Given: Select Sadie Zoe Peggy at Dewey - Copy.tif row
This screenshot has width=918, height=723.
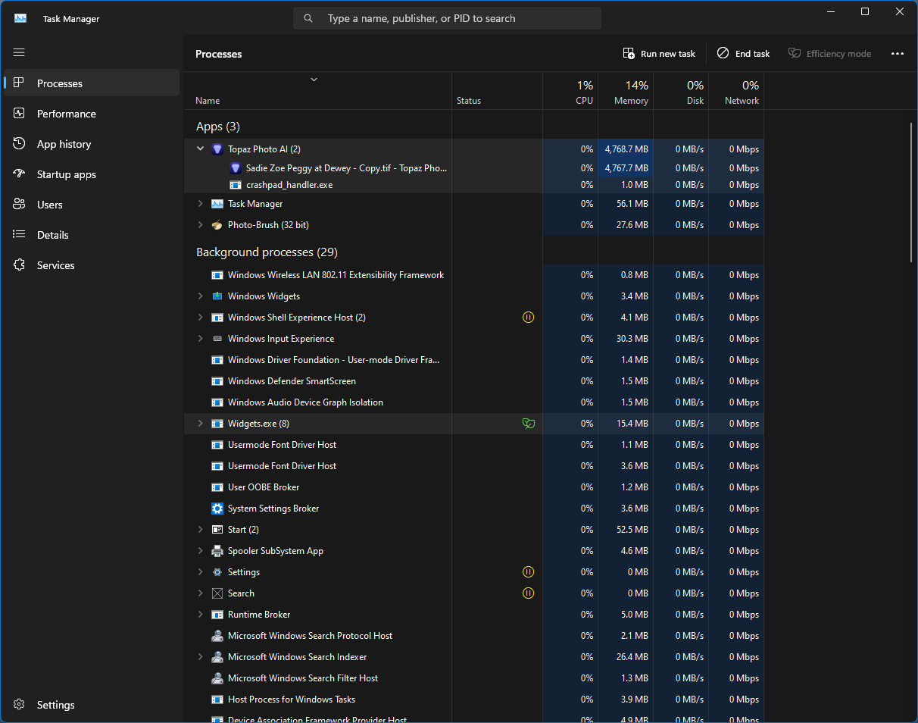Looking at the screenshot, I should coord(473,168).
